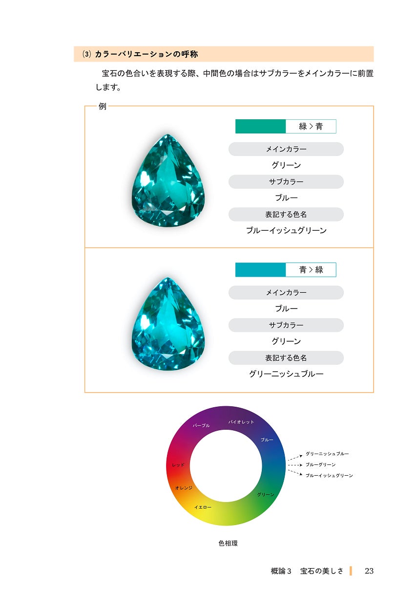Click the first メインカラー pill above グリーン
Image resolution: width=420 pixels, height=594 pixels.
click(x=286, y=149)
